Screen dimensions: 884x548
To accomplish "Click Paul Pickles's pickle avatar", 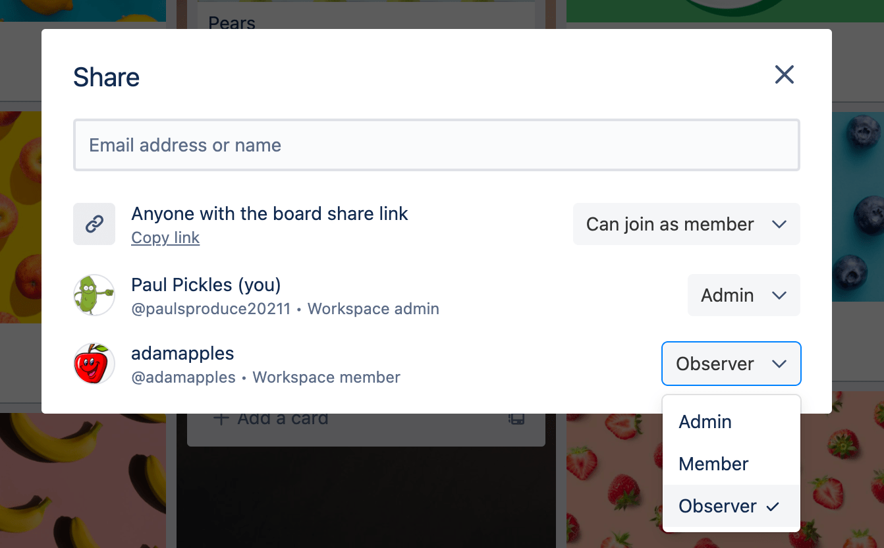I will pyautogui.click(x=94, y=295).
